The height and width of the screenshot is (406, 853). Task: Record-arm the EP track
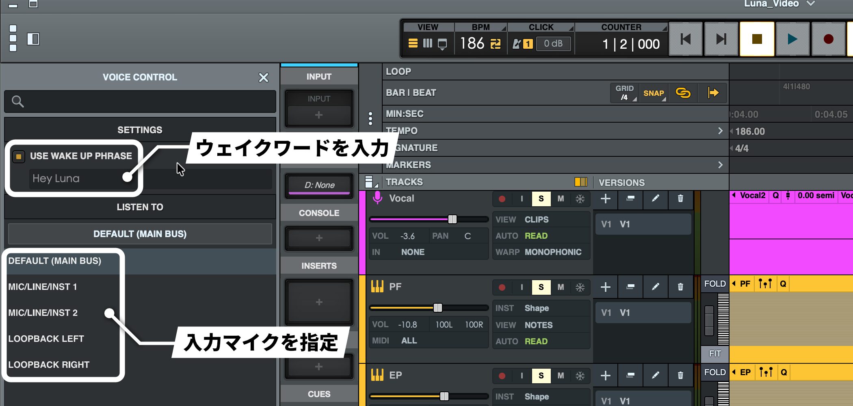click(x=502, y=376)
